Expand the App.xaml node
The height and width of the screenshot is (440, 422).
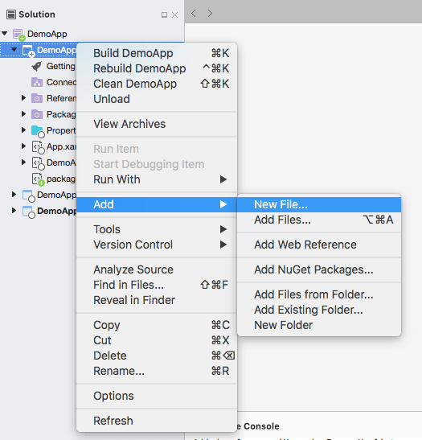[x=23, y=146]
